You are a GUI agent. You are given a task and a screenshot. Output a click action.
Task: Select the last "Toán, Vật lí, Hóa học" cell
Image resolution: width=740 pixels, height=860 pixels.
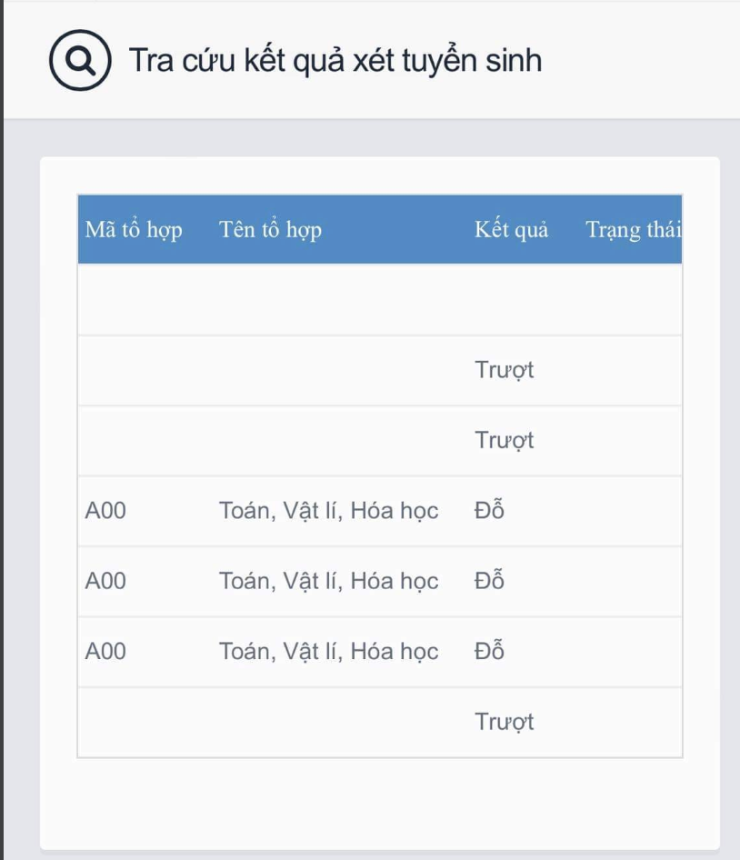[x=327, y=651]
